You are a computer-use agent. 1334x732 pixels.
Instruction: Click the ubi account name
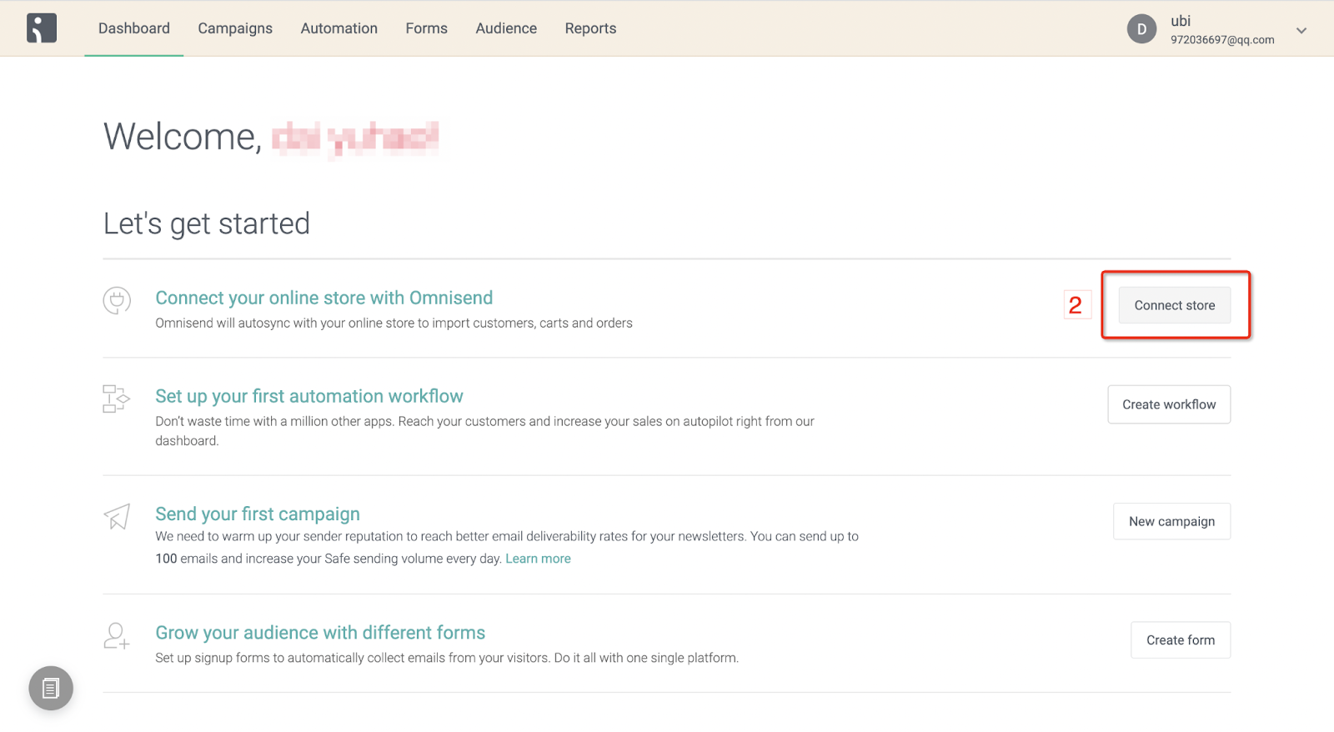coord(1181,22)
